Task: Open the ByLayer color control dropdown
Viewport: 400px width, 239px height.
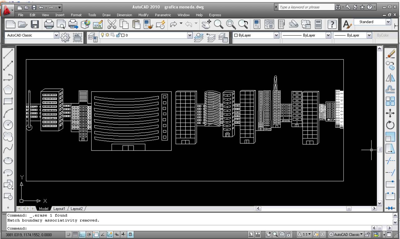Action: point(276,36)
